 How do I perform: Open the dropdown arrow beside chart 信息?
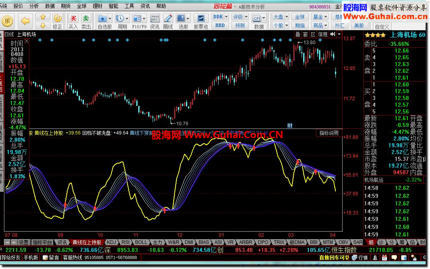pyautogui.click(x=339, y=34)
